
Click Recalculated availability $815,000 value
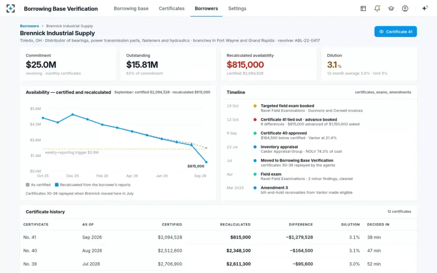(x=245, y=65)
